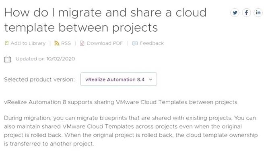Click the paragraph starting 'During migration'
The height and width of the screenshot is (154, 266).
click(131, 131)
